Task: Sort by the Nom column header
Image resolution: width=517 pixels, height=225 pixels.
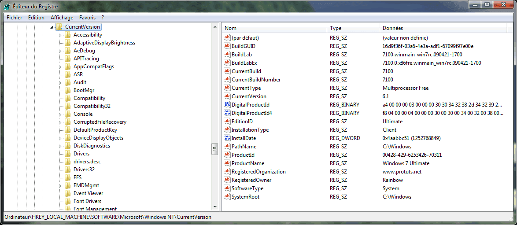Action: click(x=275, y=28)
